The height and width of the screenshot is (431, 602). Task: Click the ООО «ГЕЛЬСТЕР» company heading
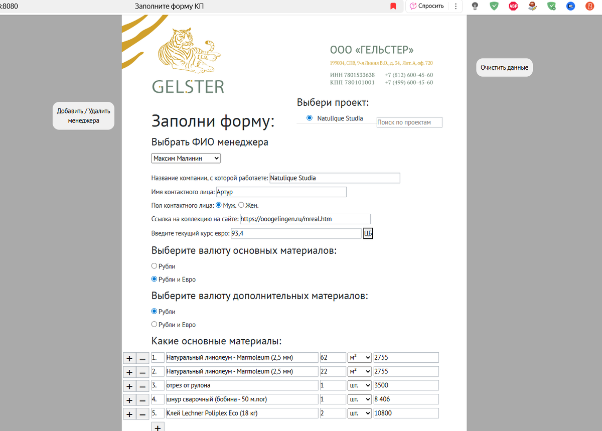tap(372, 50)
